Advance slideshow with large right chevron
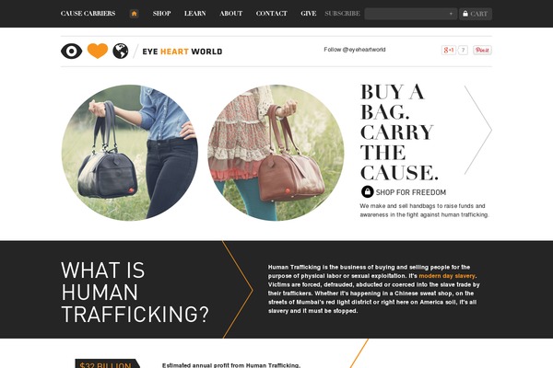This screenshot has height=368, width=553. point(478,130)
